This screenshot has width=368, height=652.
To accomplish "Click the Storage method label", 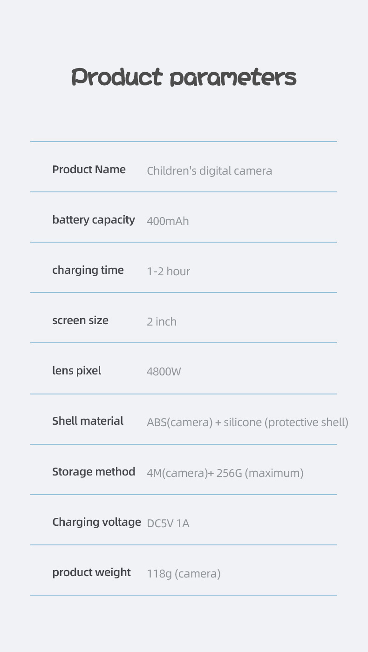I will click(94, 472).
